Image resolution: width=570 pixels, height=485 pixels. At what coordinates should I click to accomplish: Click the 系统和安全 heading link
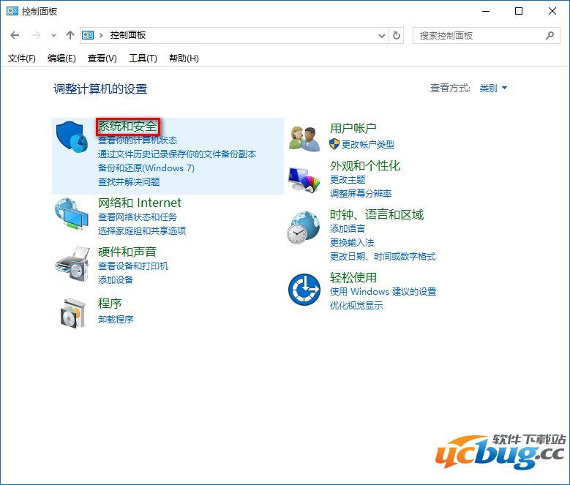(127, 127)
